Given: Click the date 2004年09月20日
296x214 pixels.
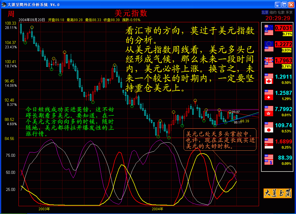Looking at the screenshot, I should point(32,20).
